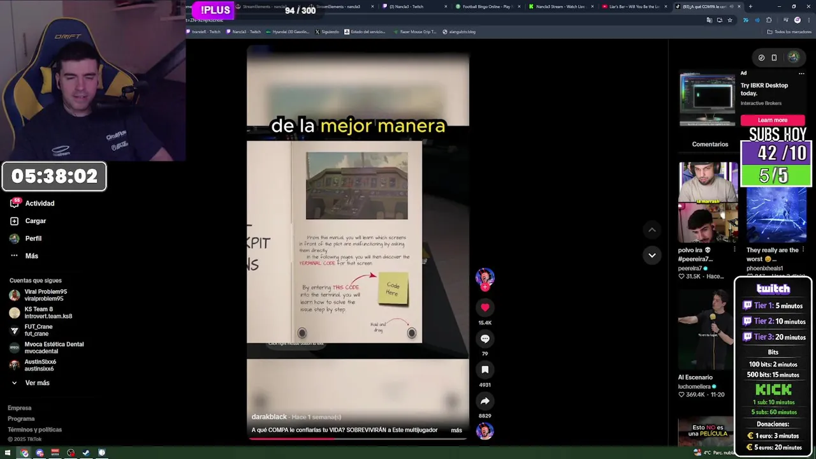Open the Viral Problem95 account
The image size is (816, 459).
tap(38, 295)
